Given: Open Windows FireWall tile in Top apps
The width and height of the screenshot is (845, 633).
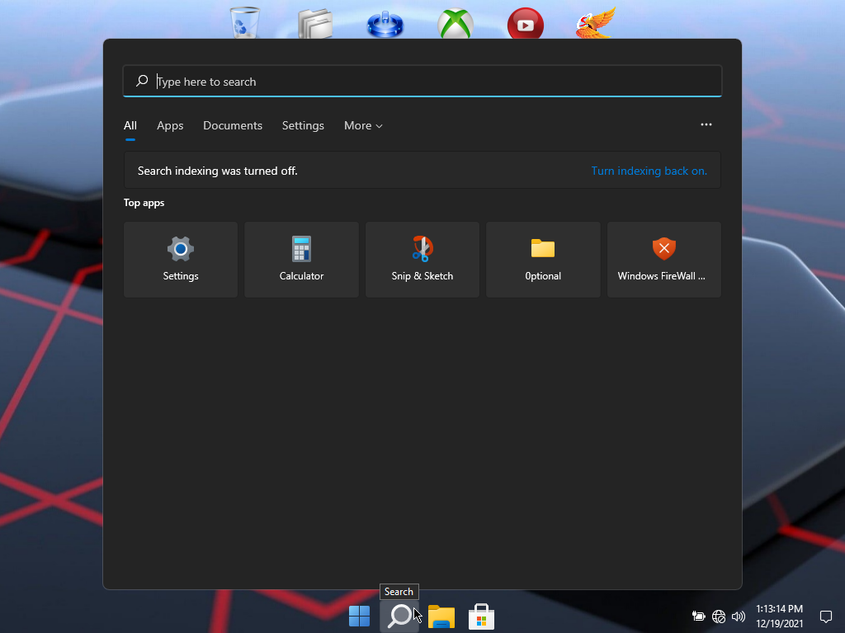Looking at the screenshot, I should [664, 260].
